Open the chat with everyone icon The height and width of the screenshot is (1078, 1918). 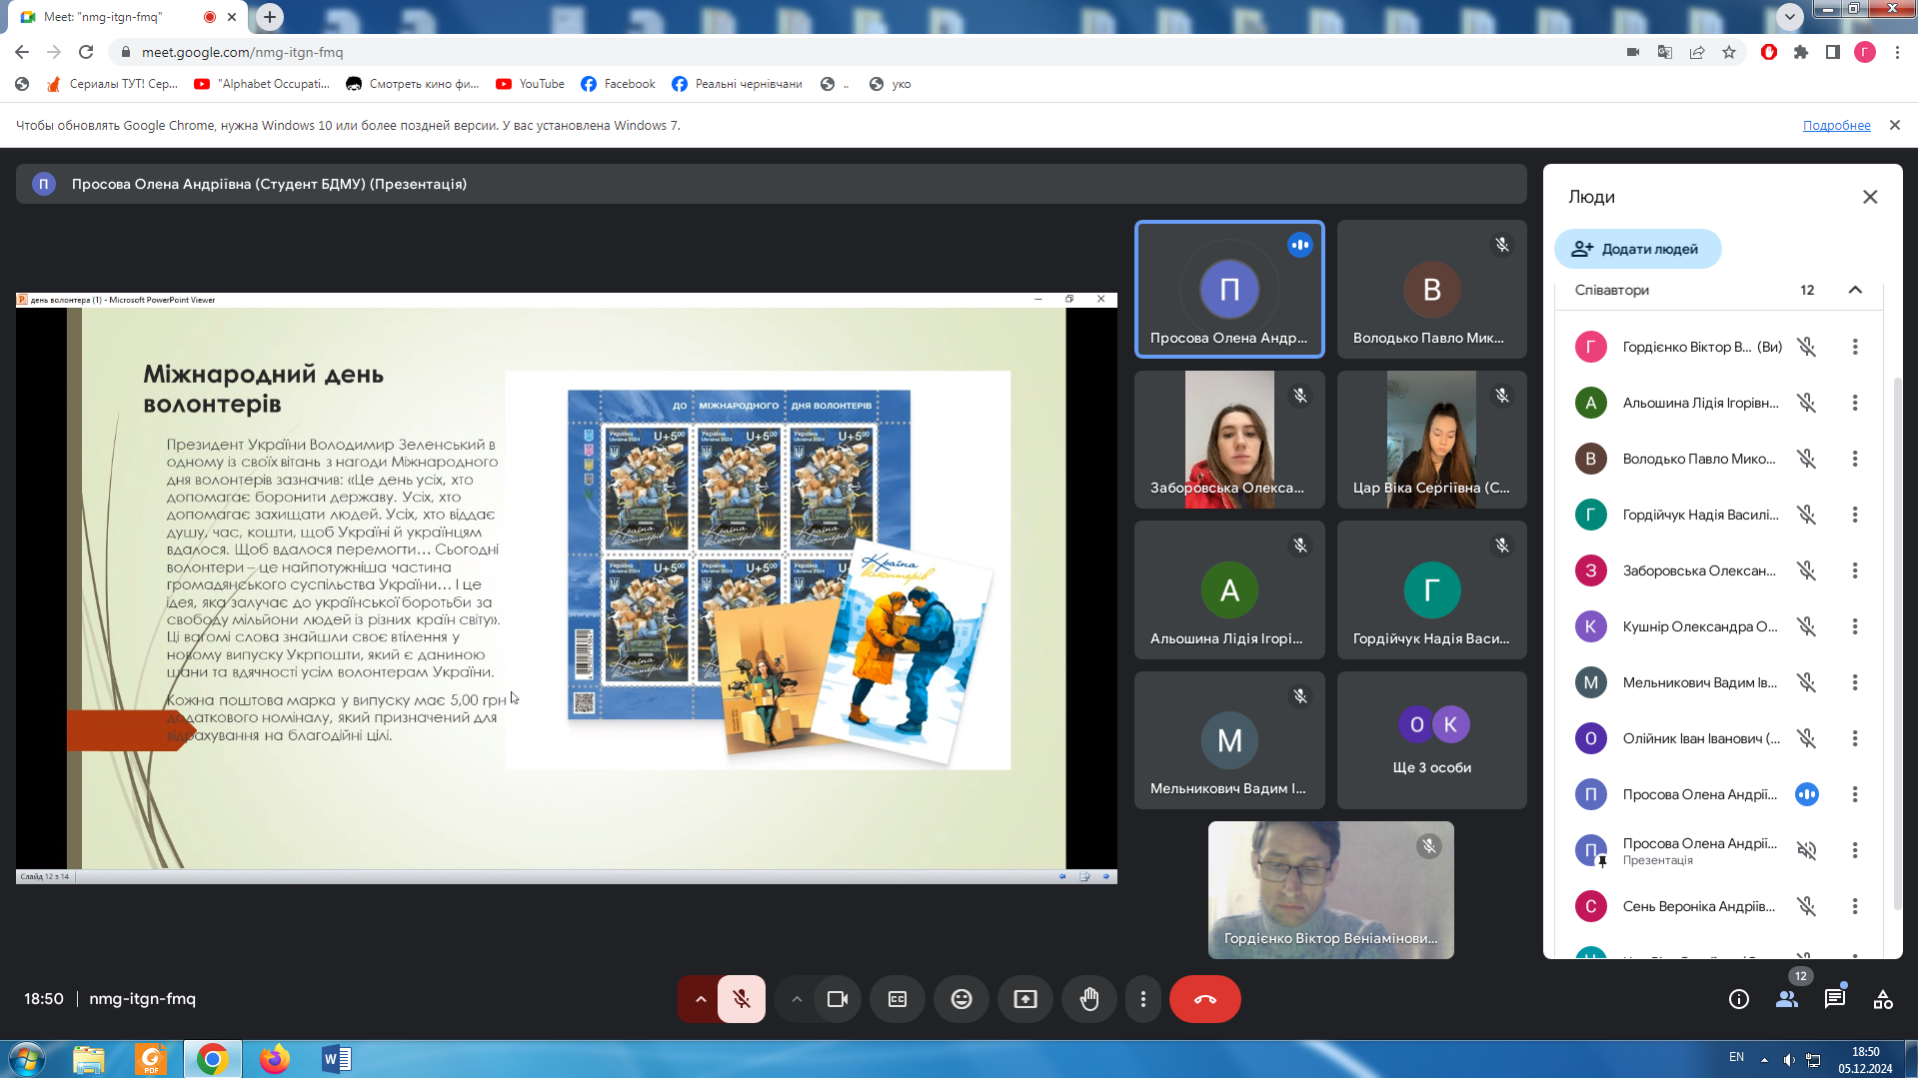click(1835, 999)
